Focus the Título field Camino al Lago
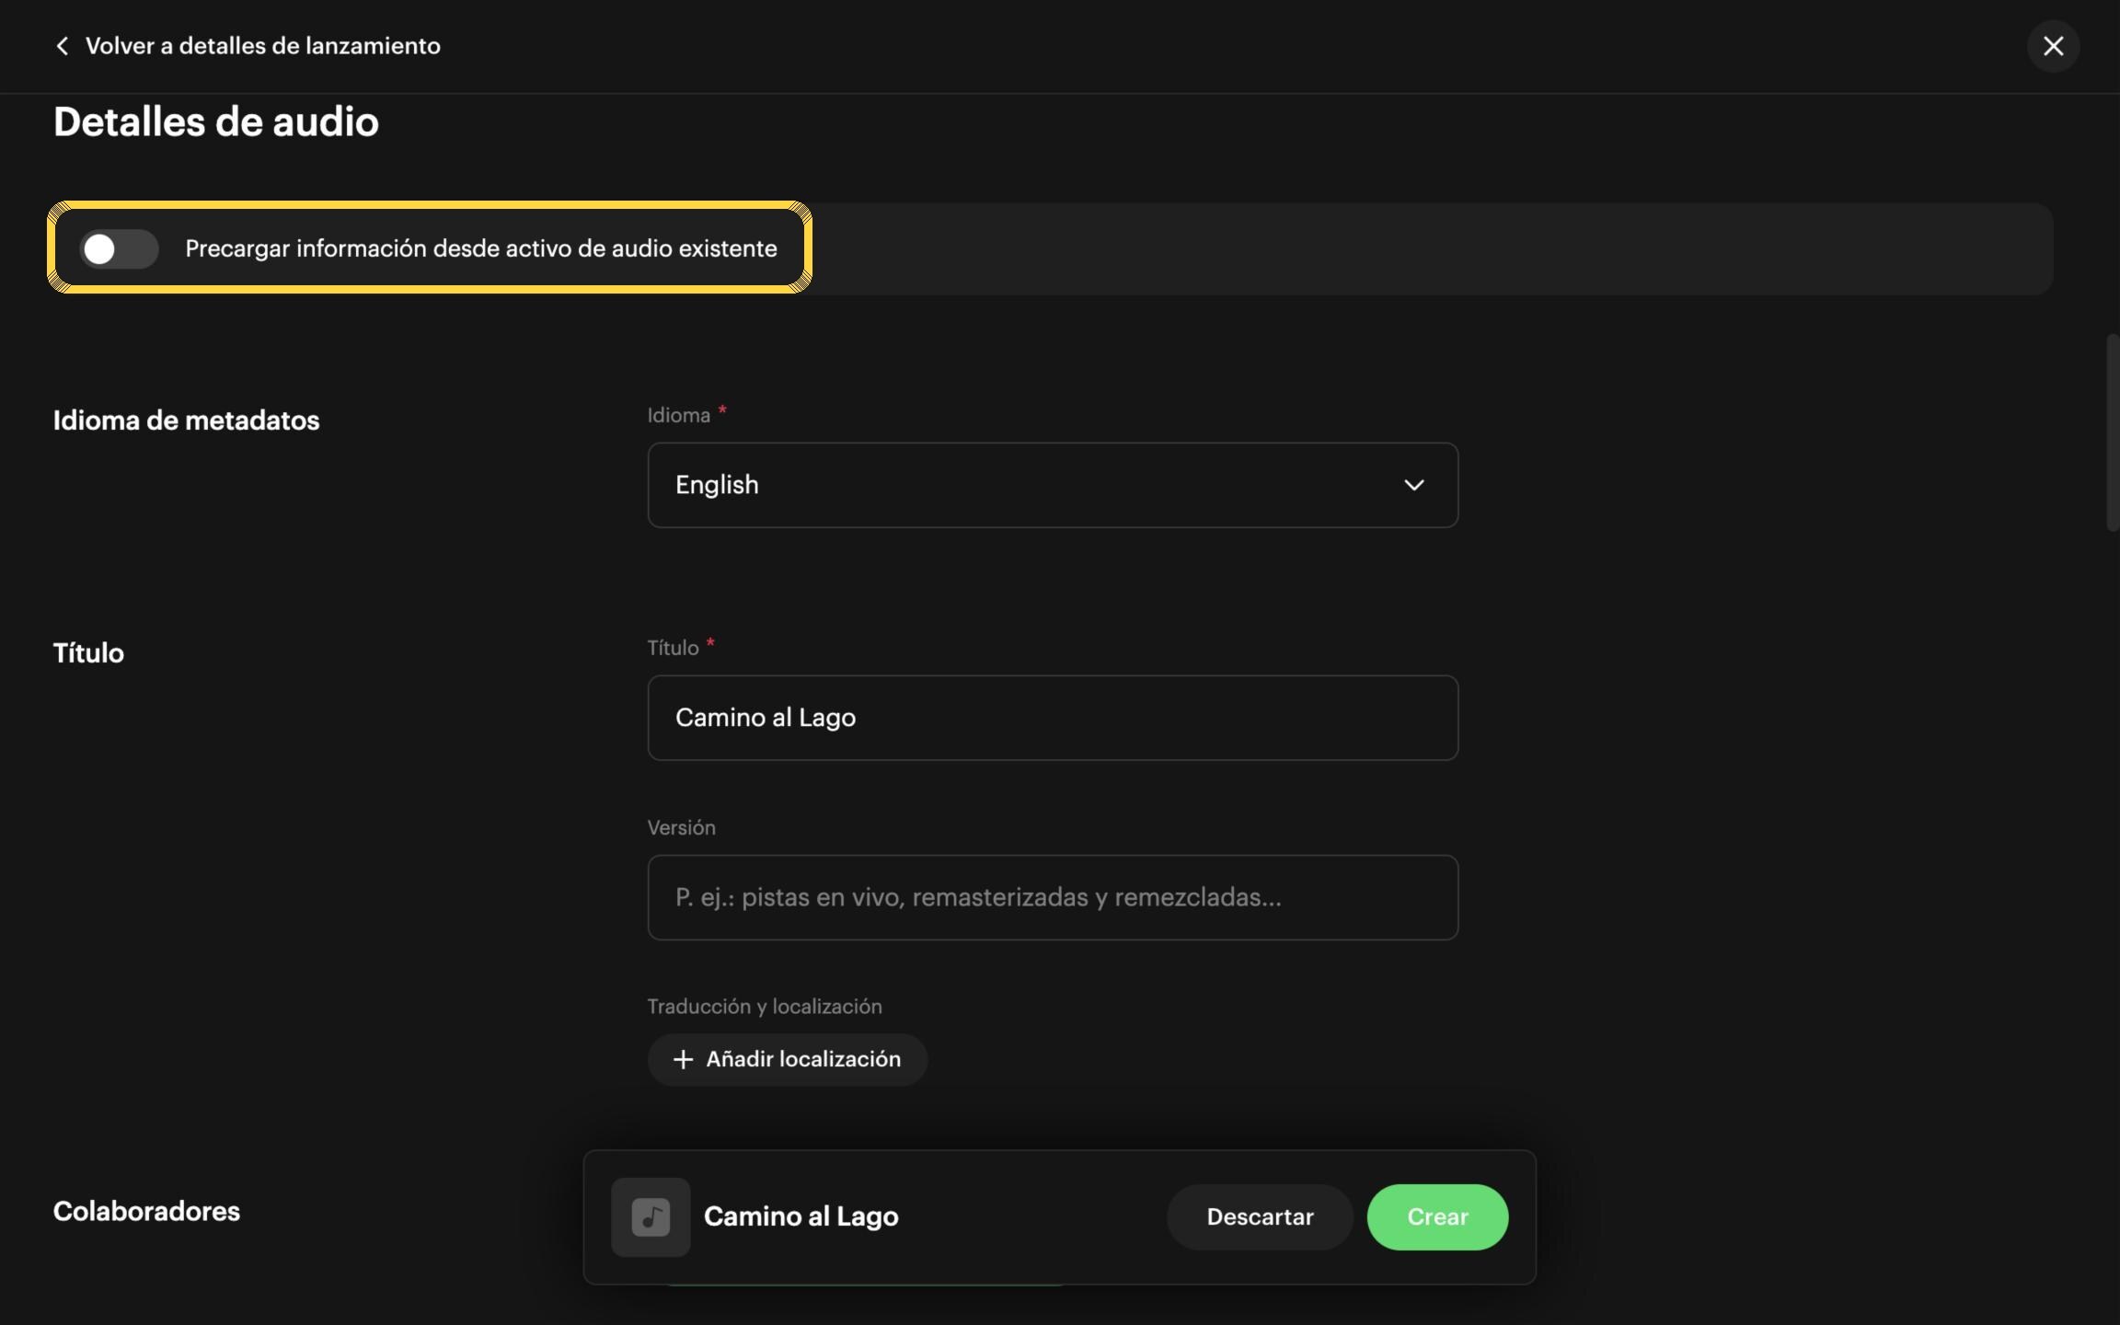 1053,718
